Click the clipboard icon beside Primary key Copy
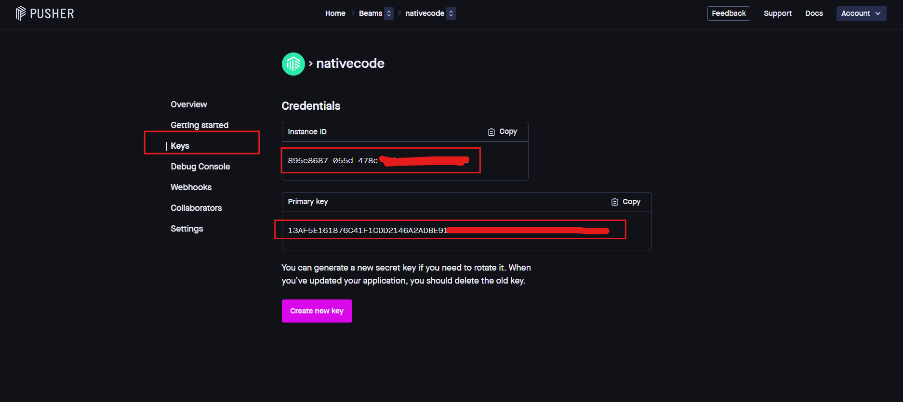The image size is (903, 402). (x=614, y=202)
